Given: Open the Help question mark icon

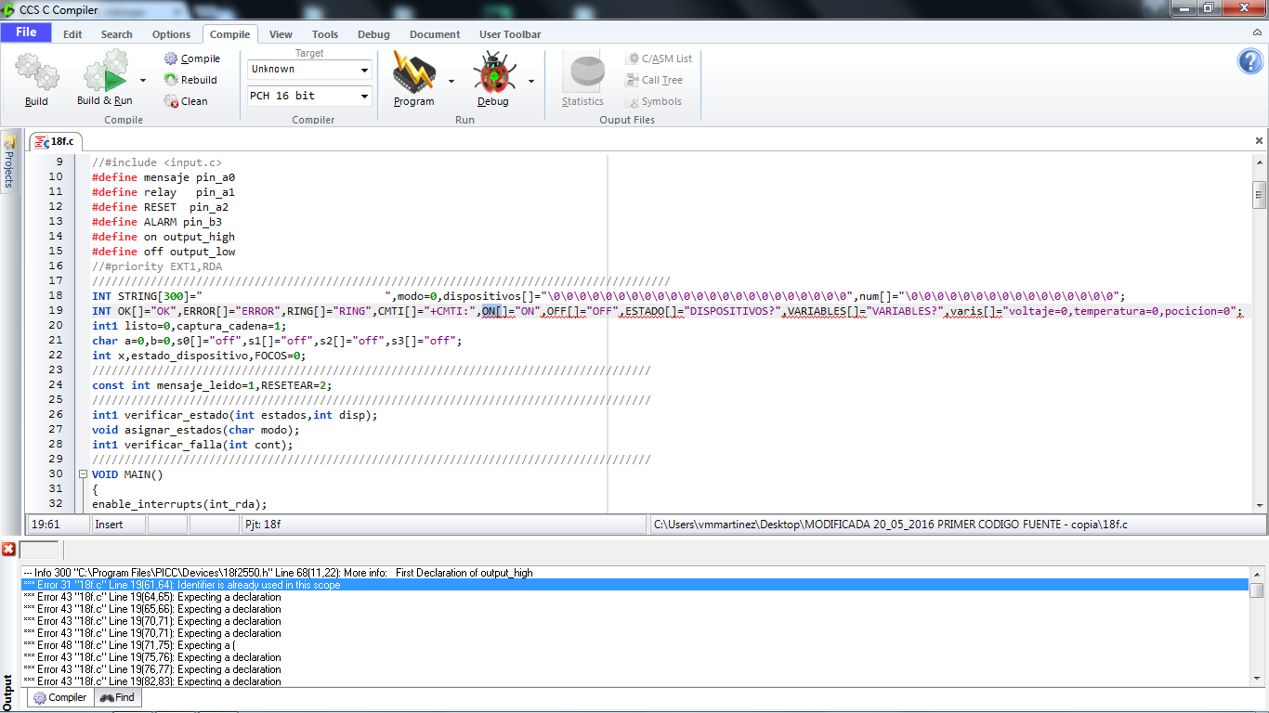Looking at the screenshot, I should click(x=1250, y=61).
